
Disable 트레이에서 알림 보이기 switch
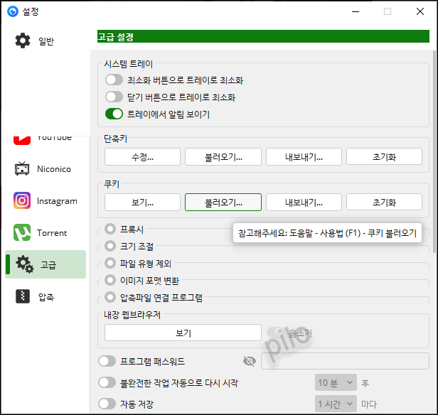pyautogui.click(x=114, y=114)
